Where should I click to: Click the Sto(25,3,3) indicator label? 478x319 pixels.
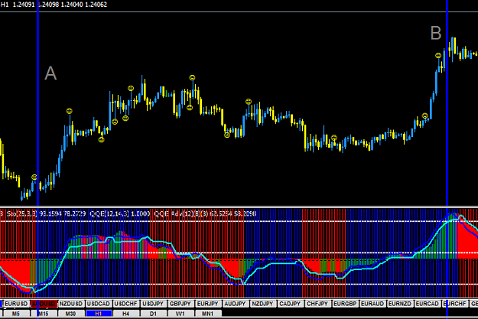22,213
